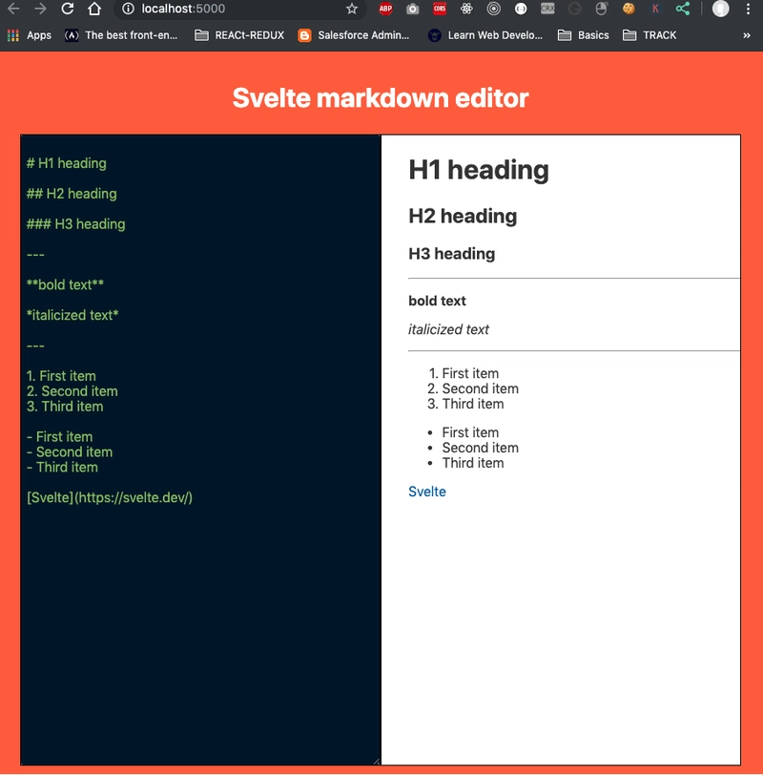Screen dimensions: 763x775
Task: Click '- Third item' in the editor
Action: pyautogui.click(x=62, y=467)
